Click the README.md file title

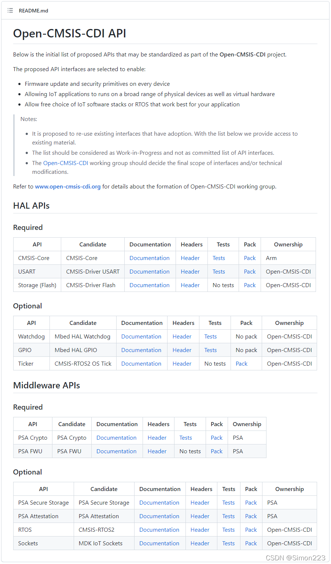coord(33,11)
